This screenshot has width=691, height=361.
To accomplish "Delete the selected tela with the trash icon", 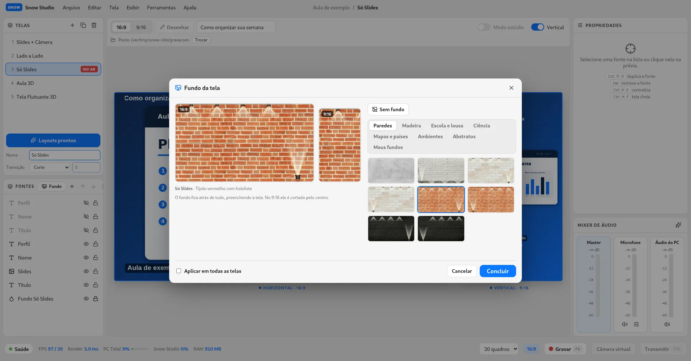I will pyautogui.click(x=94, y=25).
